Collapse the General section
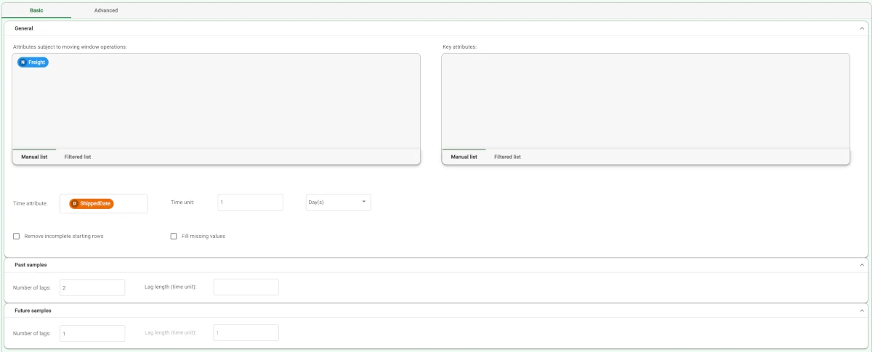Viewport: 872px width, 352px height. point(861,28)
